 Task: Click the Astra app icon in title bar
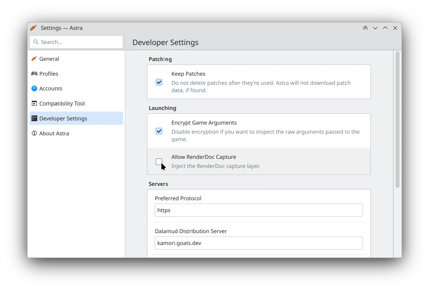pos(33,28)
